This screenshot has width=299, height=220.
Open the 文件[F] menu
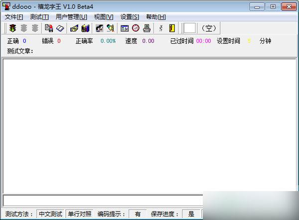tap(14, 17)
